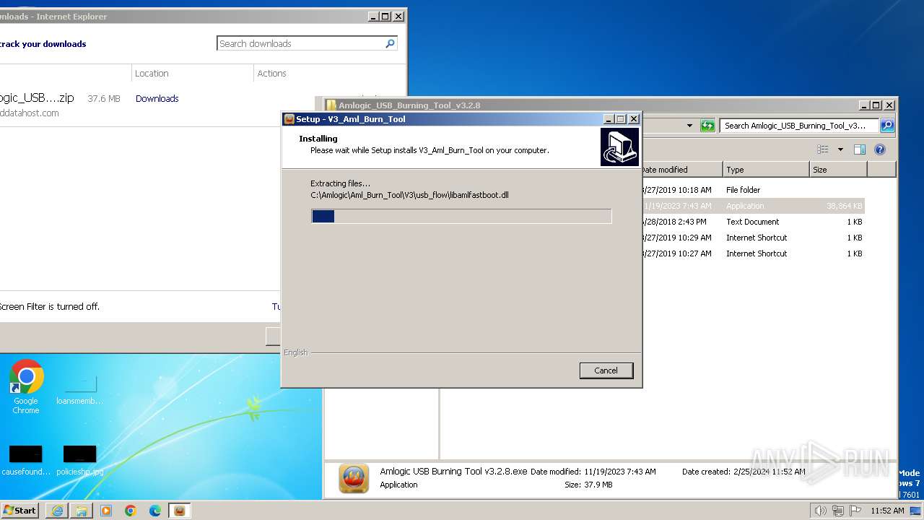Click the search magnifier in downloads window
The image size is (924, 520).
pos(391,43)
